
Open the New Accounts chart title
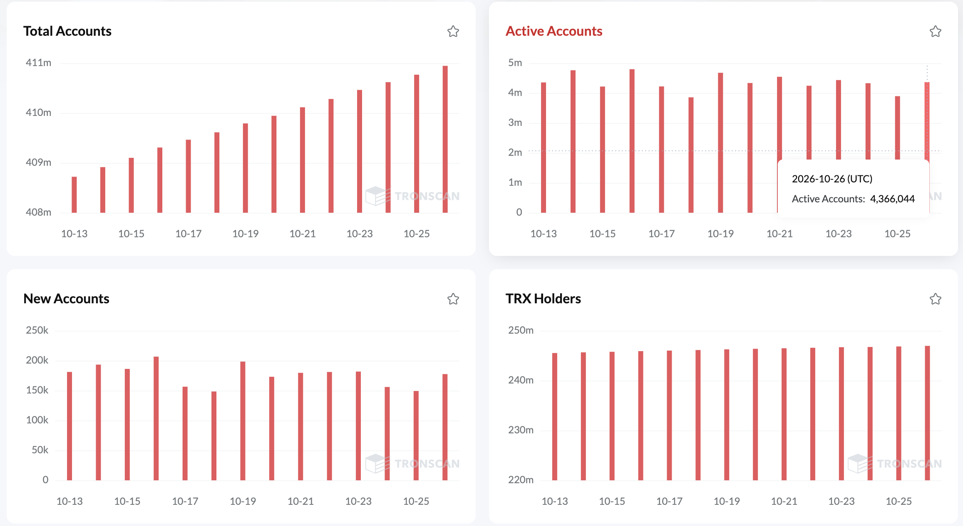point(66,299)
